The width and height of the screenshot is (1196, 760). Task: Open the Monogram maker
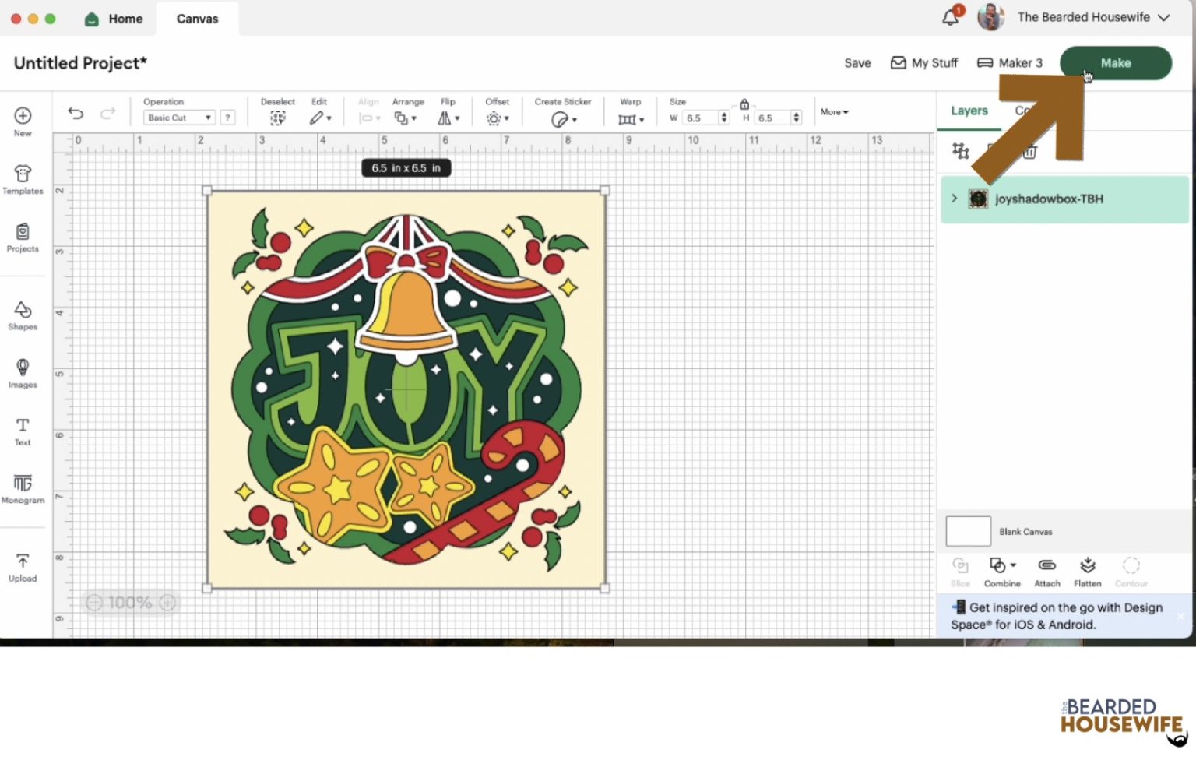click(x=23, y=488)
